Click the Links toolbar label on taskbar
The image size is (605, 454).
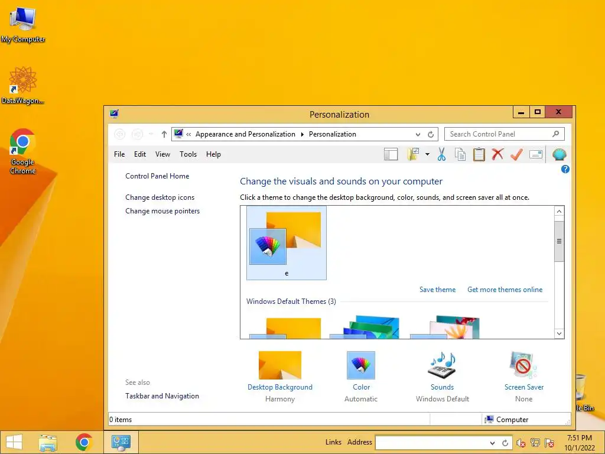pyautogui.click(x=333, y=442)
